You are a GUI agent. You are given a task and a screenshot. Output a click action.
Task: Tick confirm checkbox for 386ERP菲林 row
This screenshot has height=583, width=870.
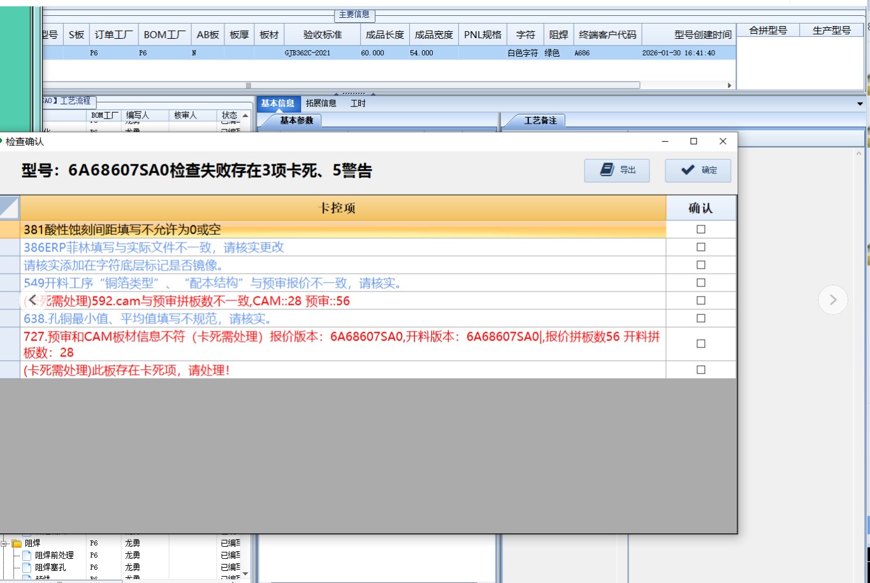tap(701, 247)
